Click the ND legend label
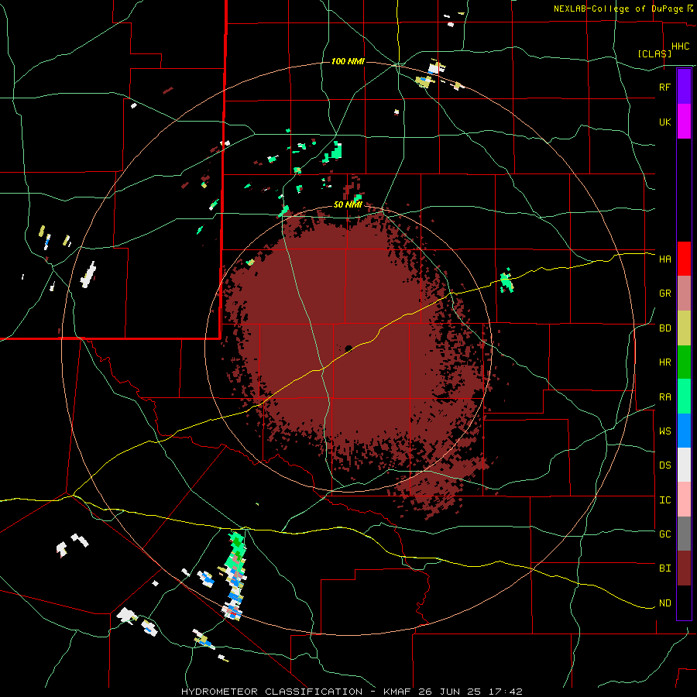This screenshot has width=697, height=697. pos(664,603)
